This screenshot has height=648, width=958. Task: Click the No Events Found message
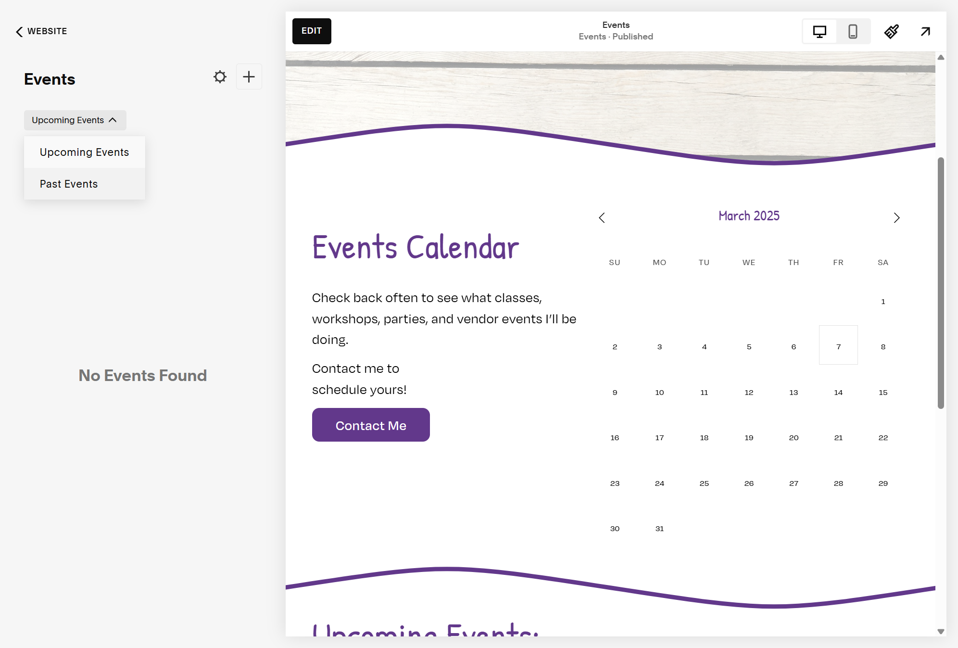coord(143,375)
